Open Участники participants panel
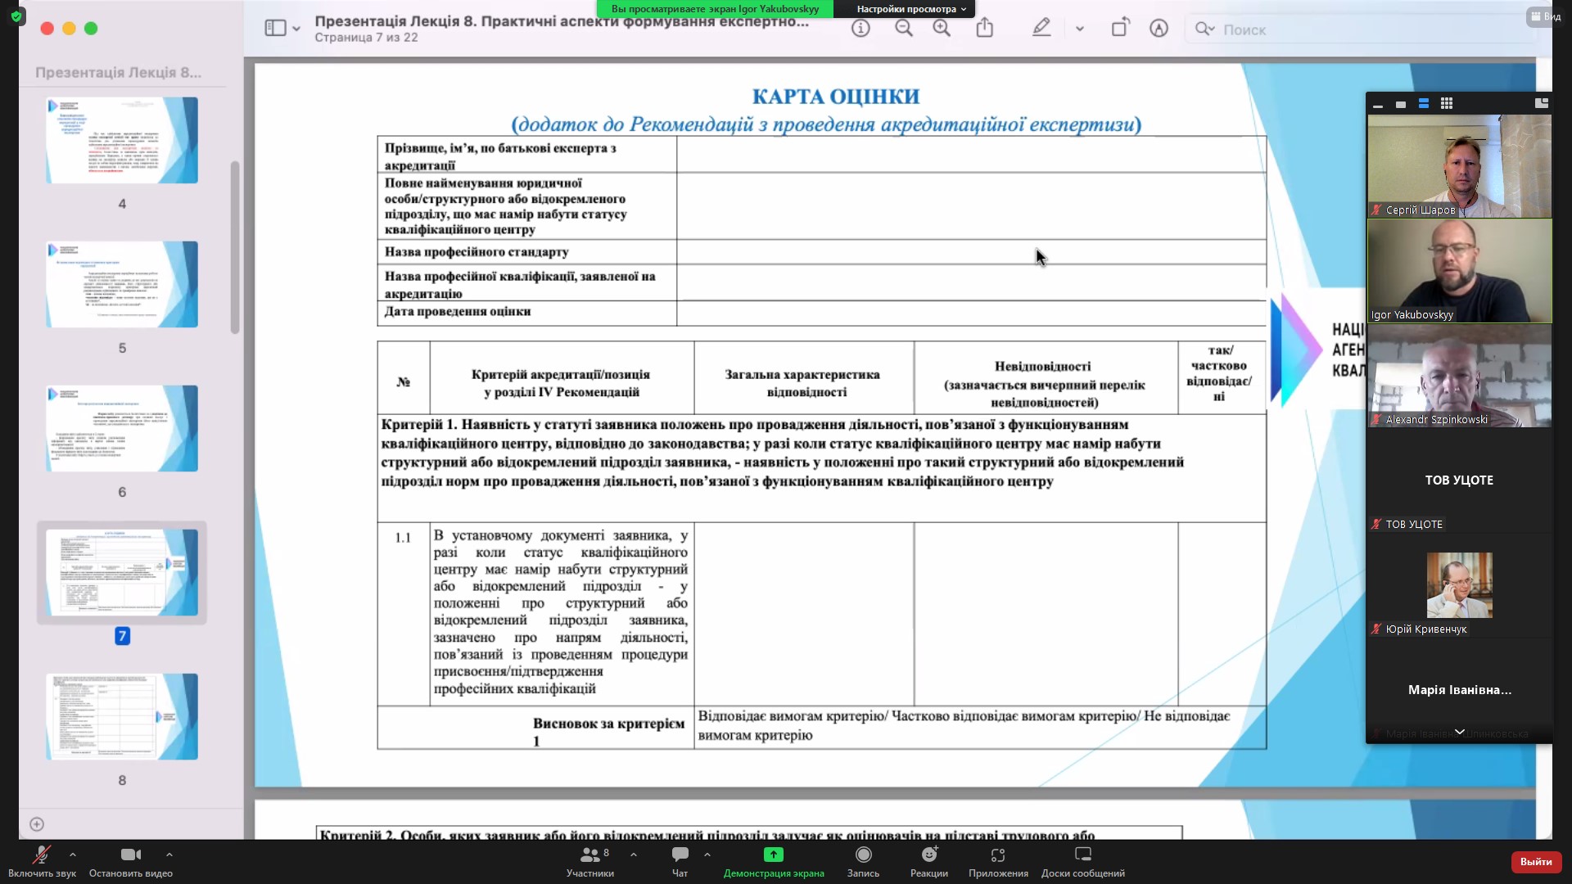 point(590,862)
